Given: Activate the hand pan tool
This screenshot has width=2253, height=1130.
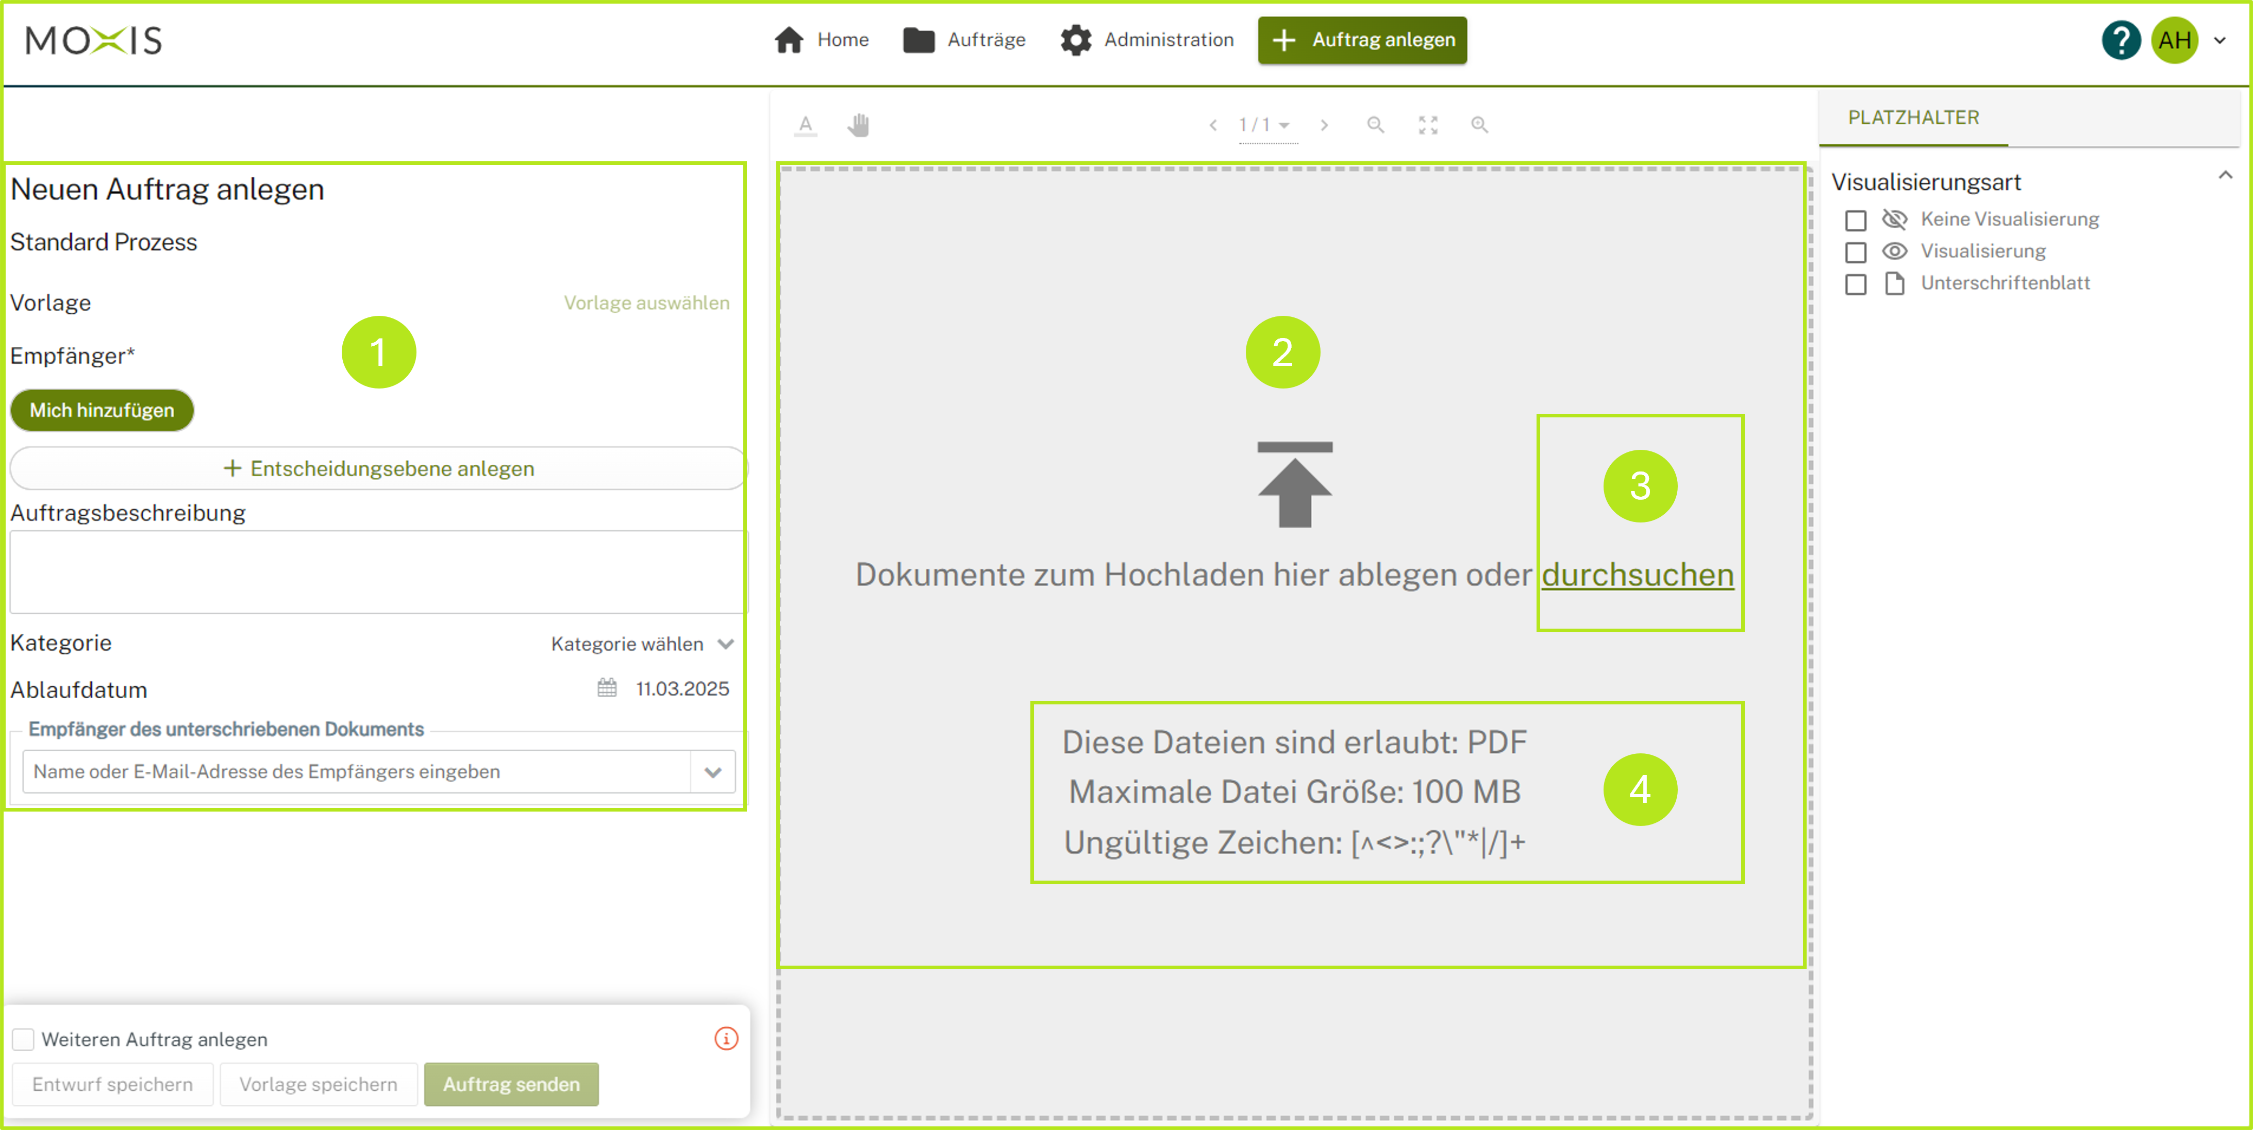Looking at the screenshot, I should 858,125.
